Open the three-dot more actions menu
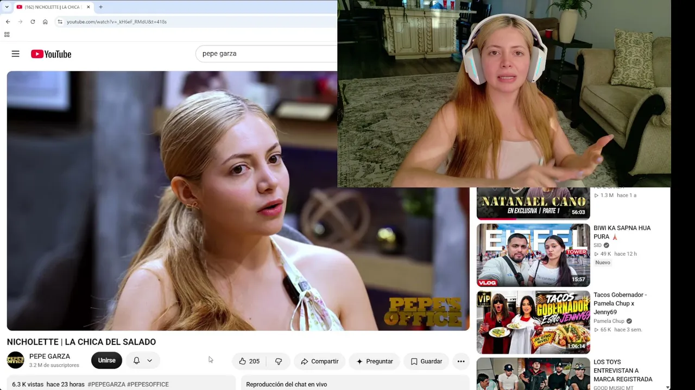Image resolution: width=695 pixels, height=390 pixels. click(461, 361)
